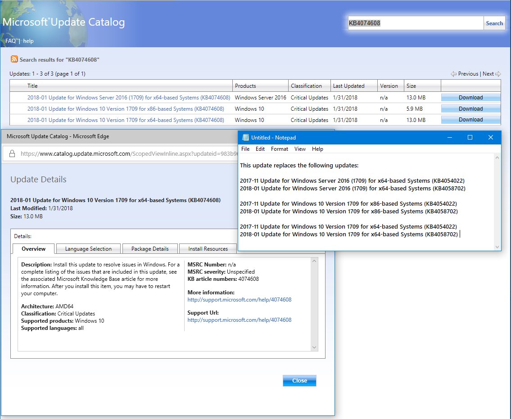Minimize the Notepad window
This screenshot has height=419, width=511.
click(450, 138)
